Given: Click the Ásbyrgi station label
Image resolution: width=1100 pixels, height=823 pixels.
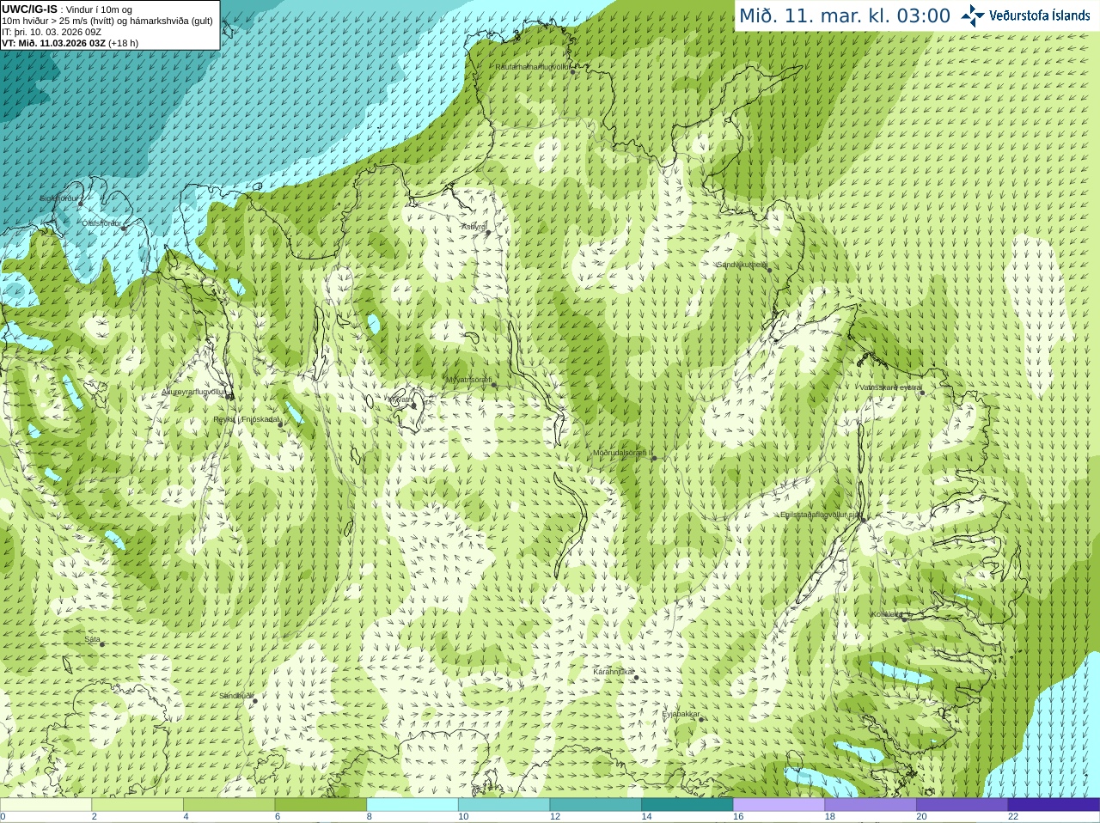Looking at the screenshot, I should coord(474,227).
